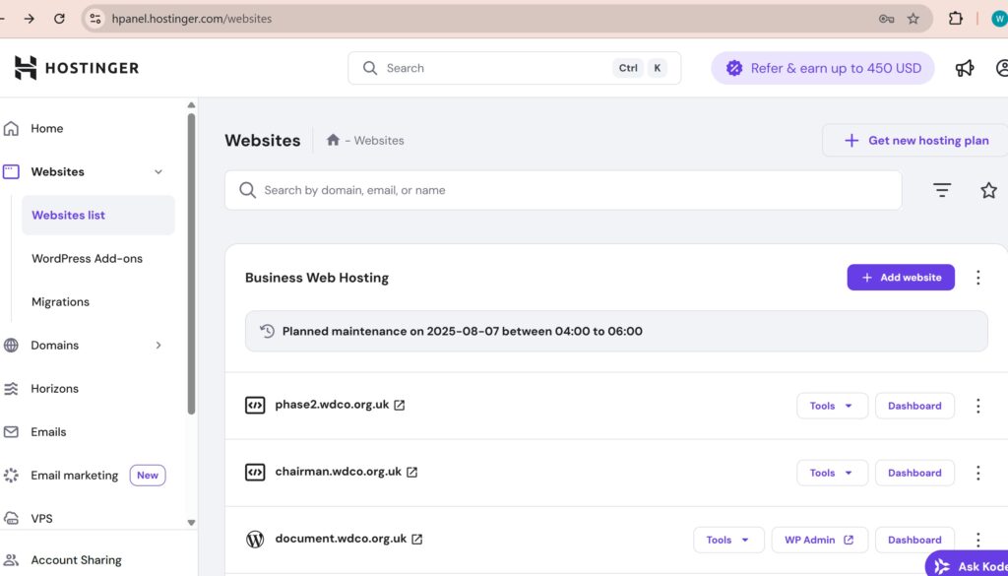Click the Hostinger logo
This screenshot has height=576, width=1008.
tap(77, 68)
